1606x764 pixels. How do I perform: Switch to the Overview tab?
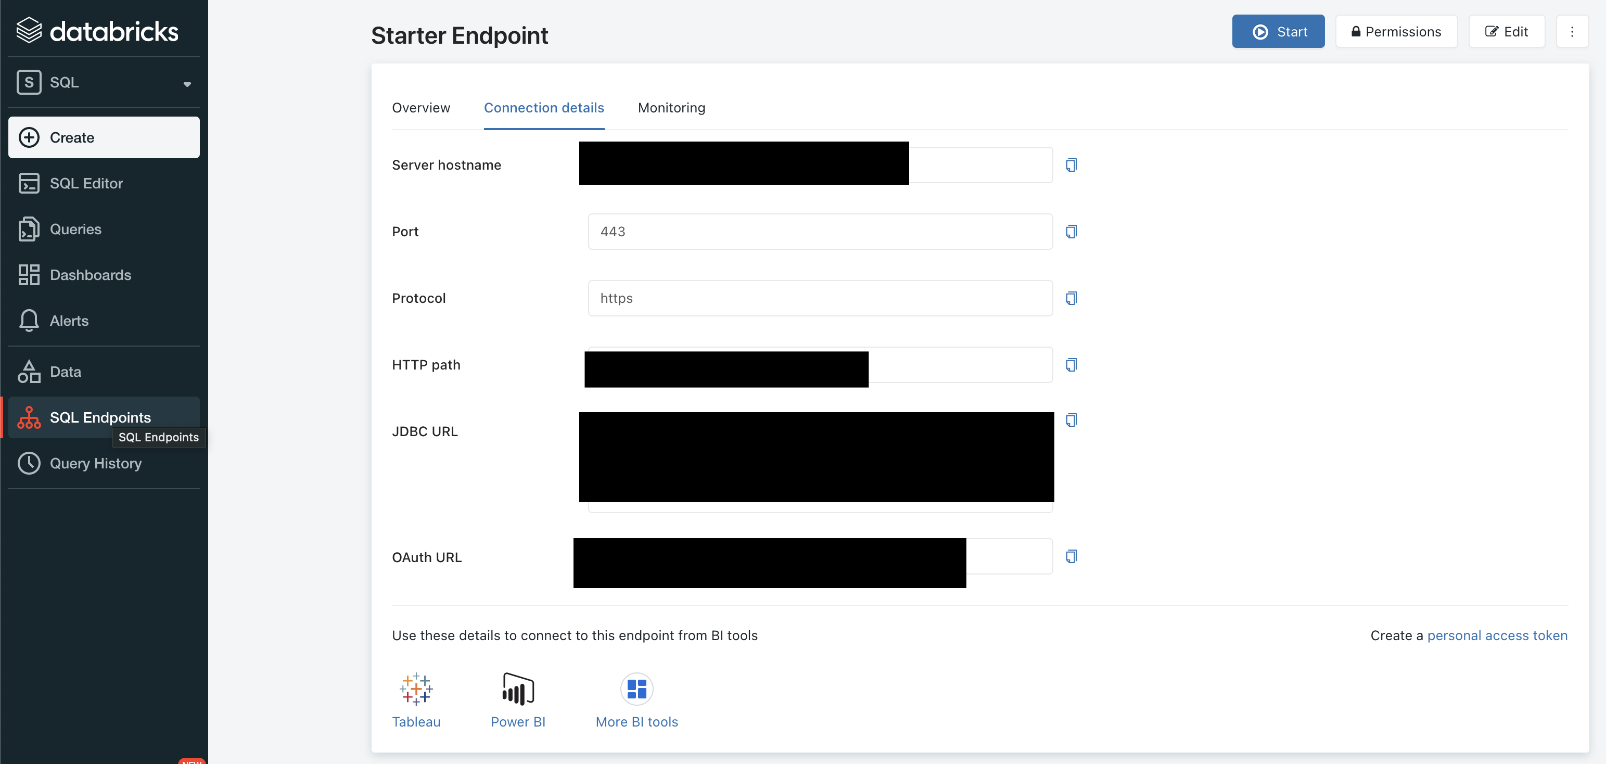421,108
